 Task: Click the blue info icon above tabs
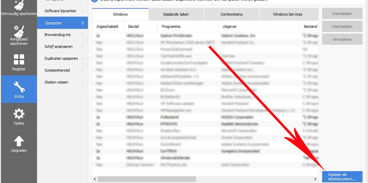[x=95, y=1]
